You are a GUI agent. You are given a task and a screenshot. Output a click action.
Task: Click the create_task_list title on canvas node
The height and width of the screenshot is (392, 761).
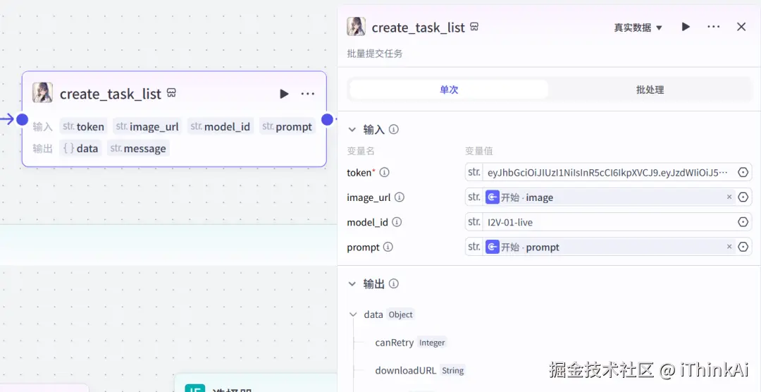click(110, 93)
